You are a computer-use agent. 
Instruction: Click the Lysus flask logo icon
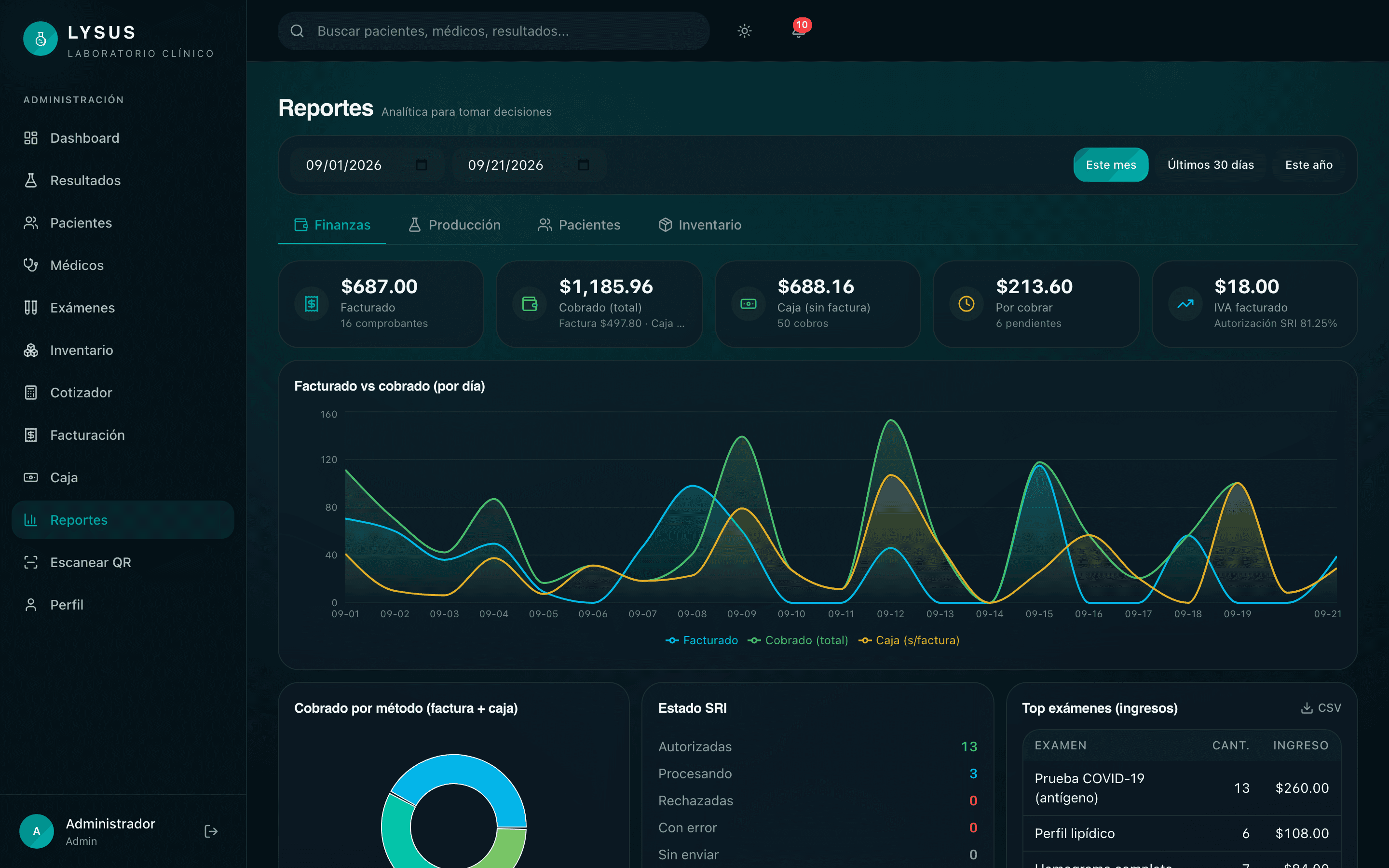(x=40, y=39)
